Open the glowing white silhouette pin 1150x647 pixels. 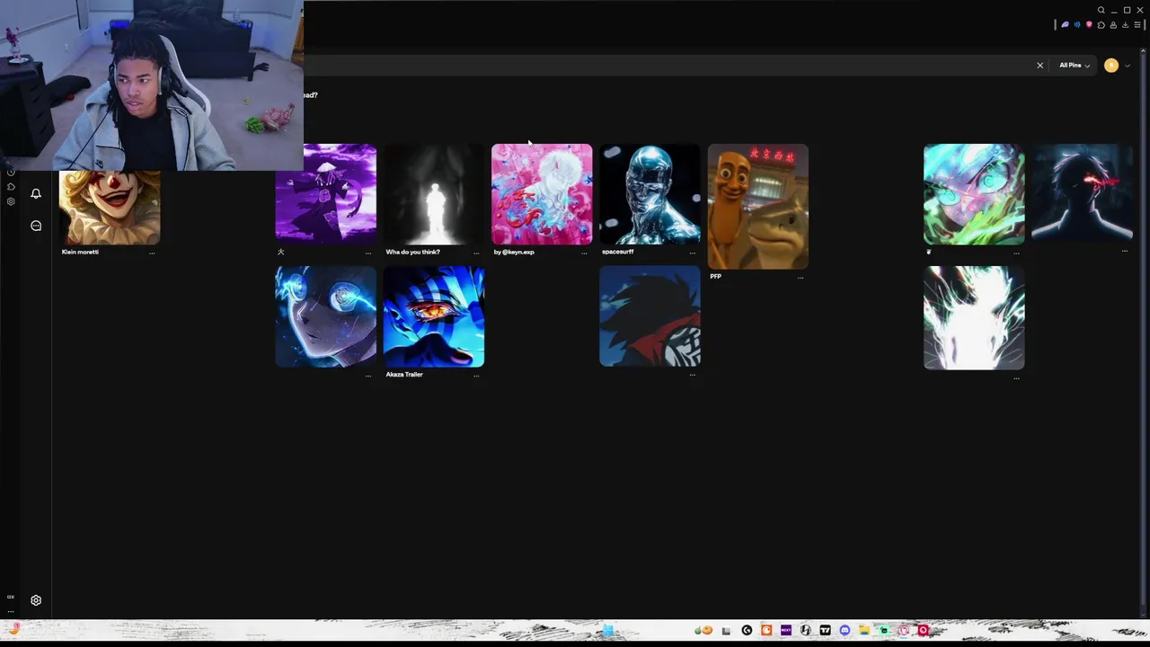[434, 194]
